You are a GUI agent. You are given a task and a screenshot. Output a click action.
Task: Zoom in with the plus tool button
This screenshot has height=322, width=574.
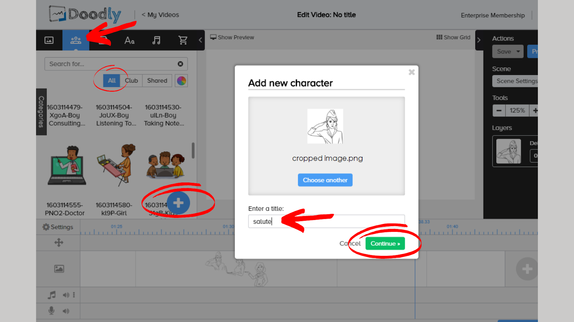[x=534, y=111]
